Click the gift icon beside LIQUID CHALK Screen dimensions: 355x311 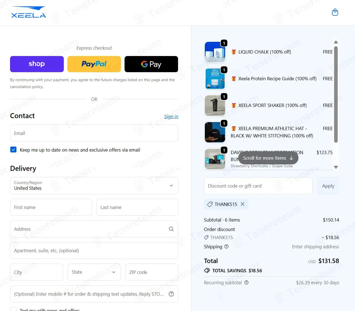point(234,52)
